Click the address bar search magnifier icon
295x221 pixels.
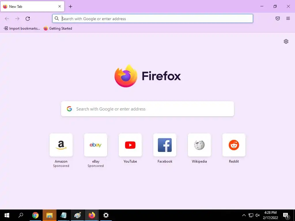57,18
